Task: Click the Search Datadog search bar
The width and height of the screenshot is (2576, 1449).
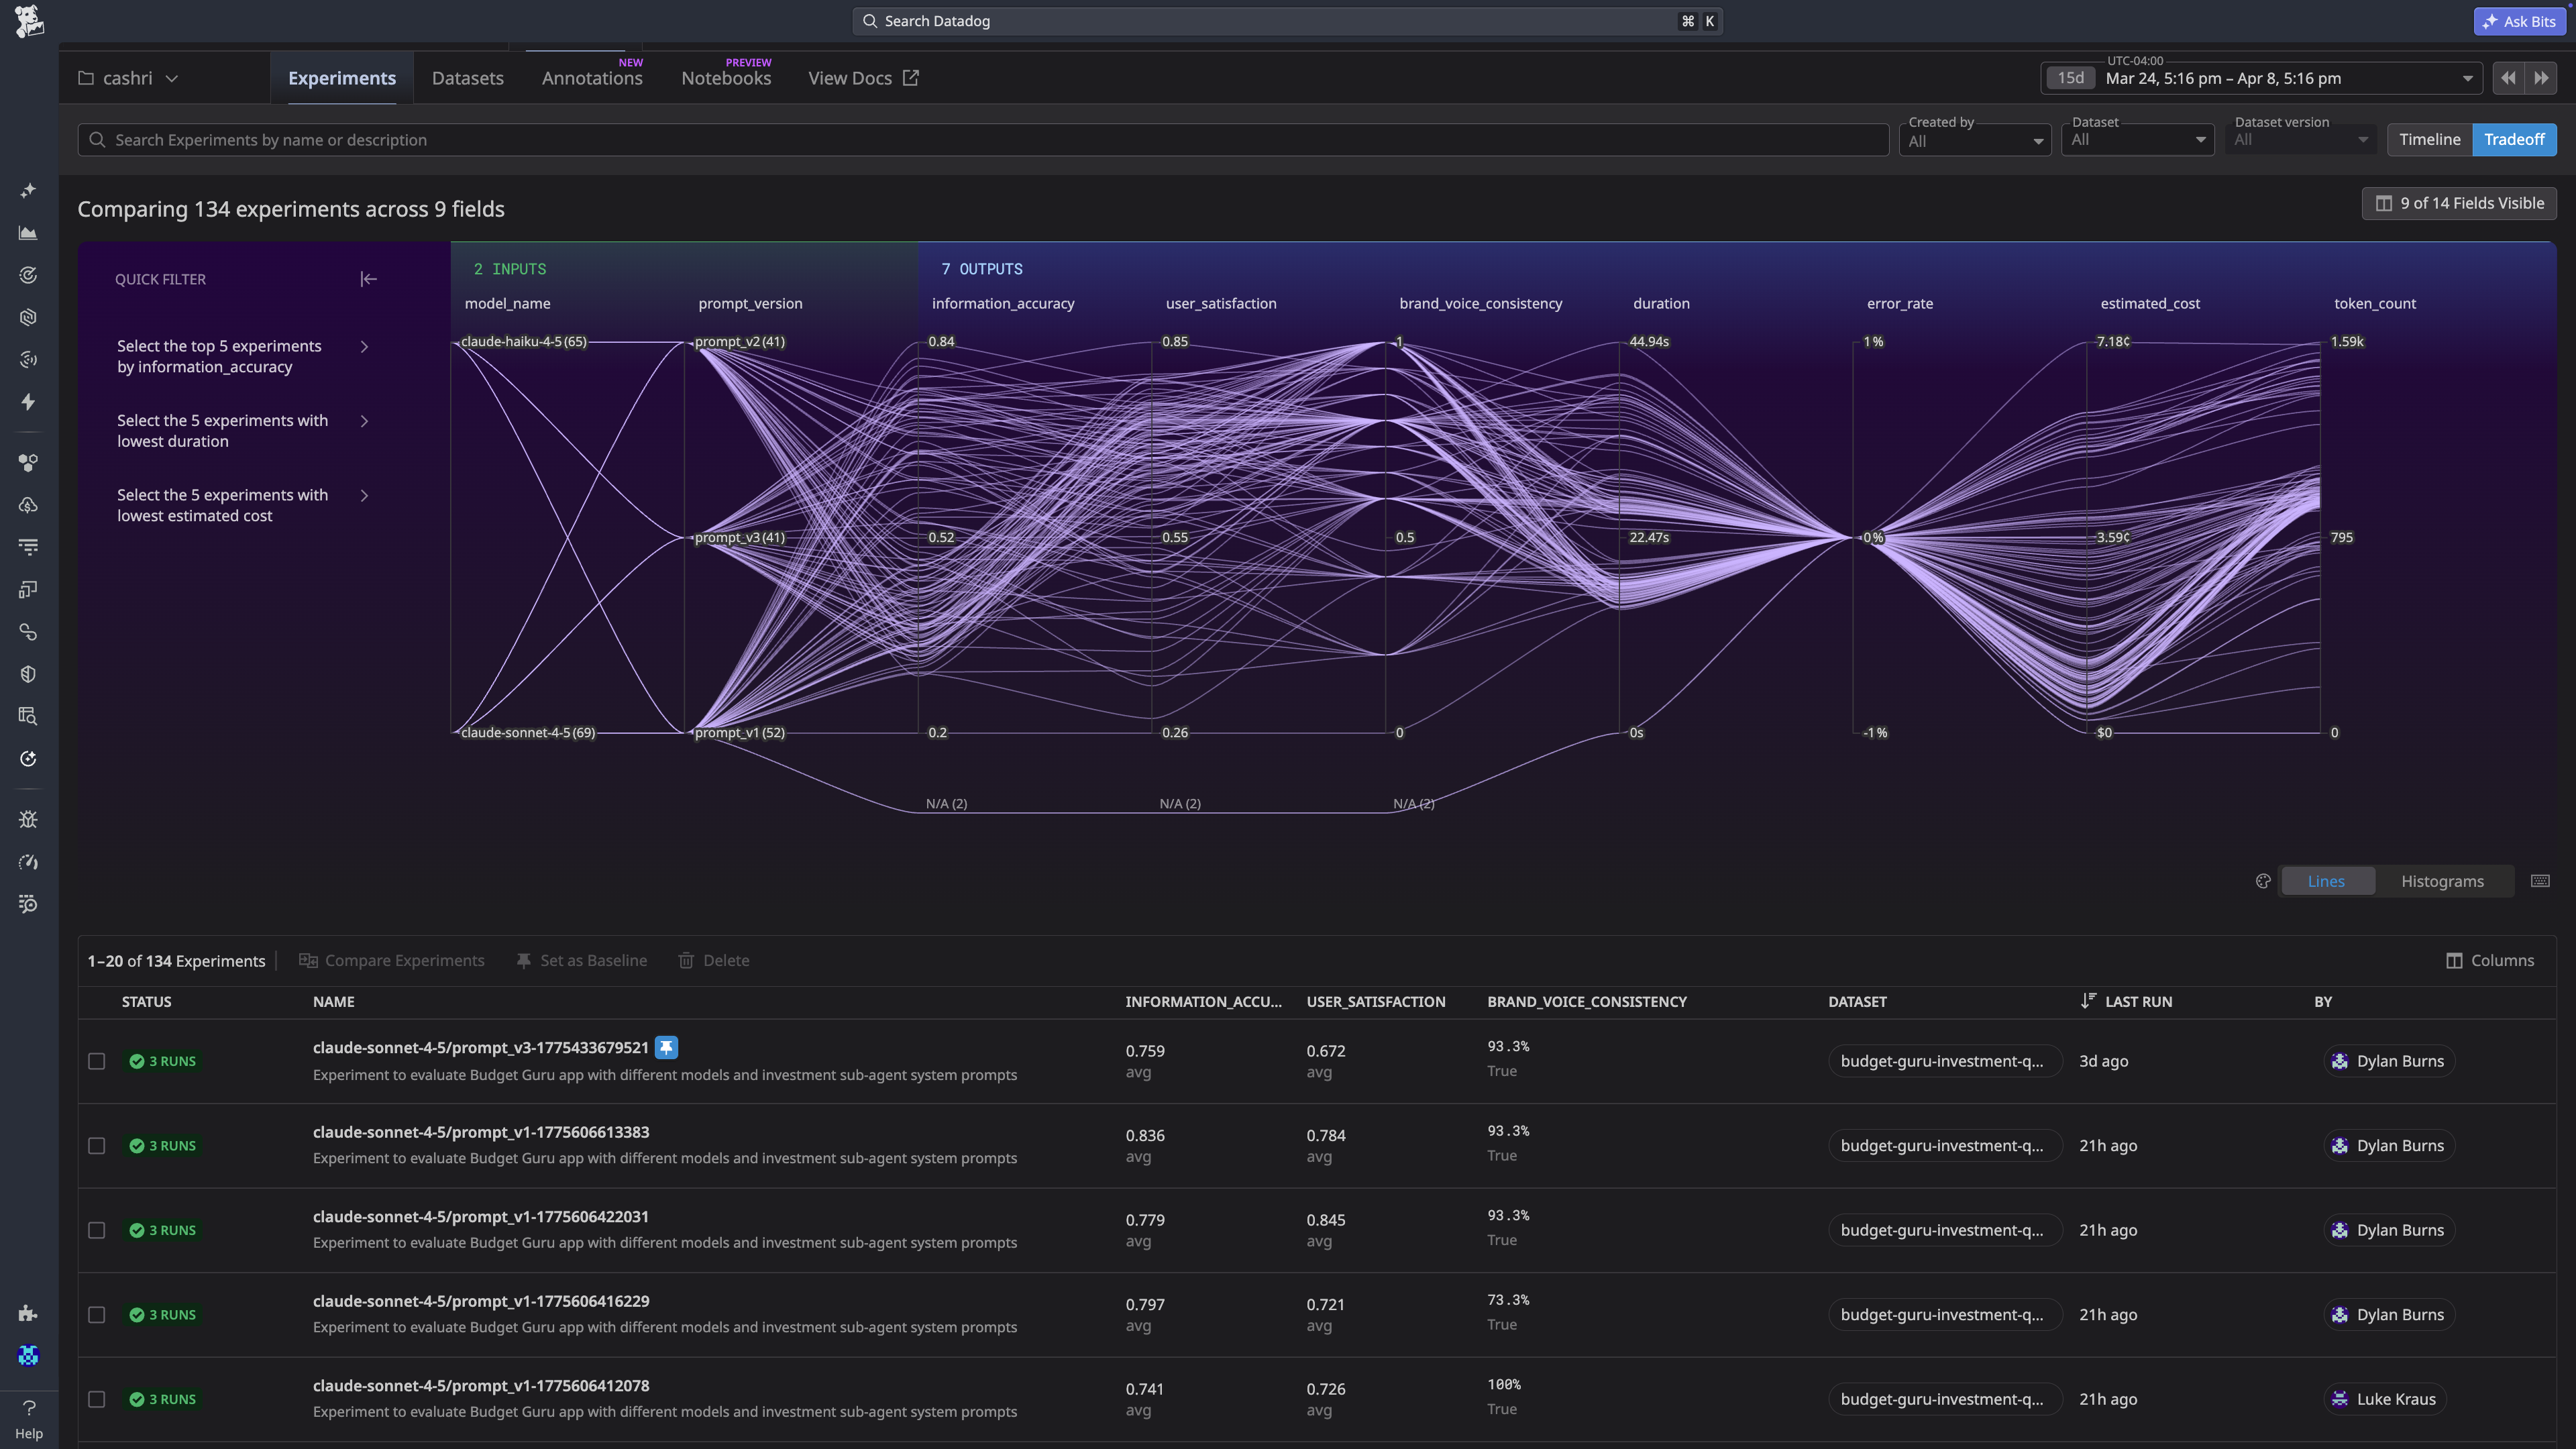Action: coord(1287,20)
